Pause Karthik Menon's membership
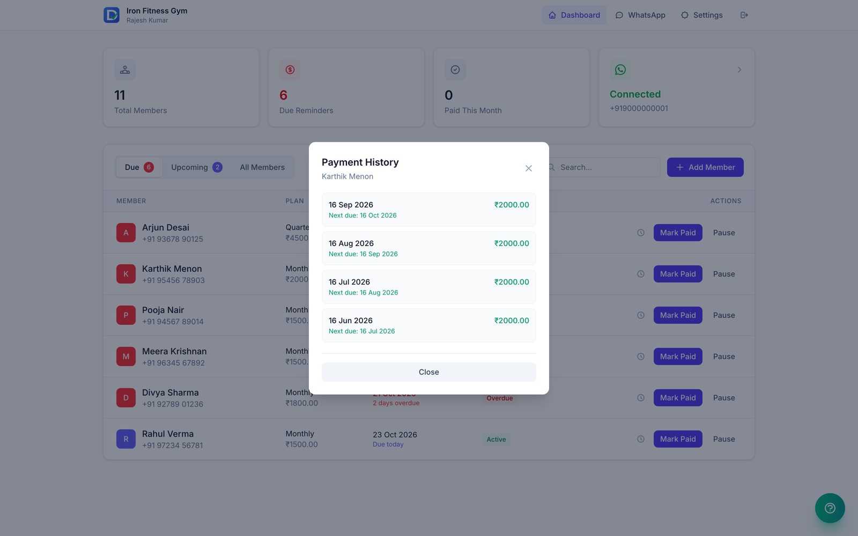Screen dimensions: 858x536 pyautogui.click(x=724, y=274)
